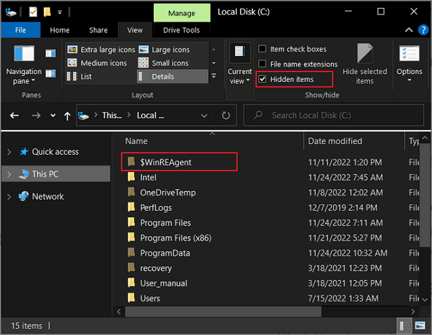Click vertical scrollbar down arrow
432x335 pixels.
click(425, 300)
